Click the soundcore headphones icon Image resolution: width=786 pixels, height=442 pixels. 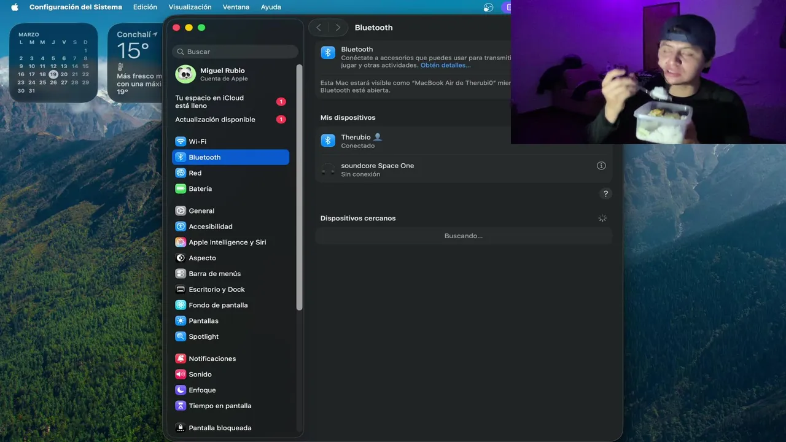[328, 169]
